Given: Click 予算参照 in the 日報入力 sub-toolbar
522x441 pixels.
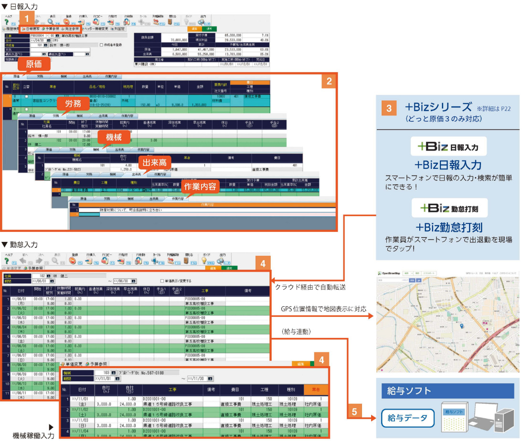Looking at the screenshot, I should point(50,29).
